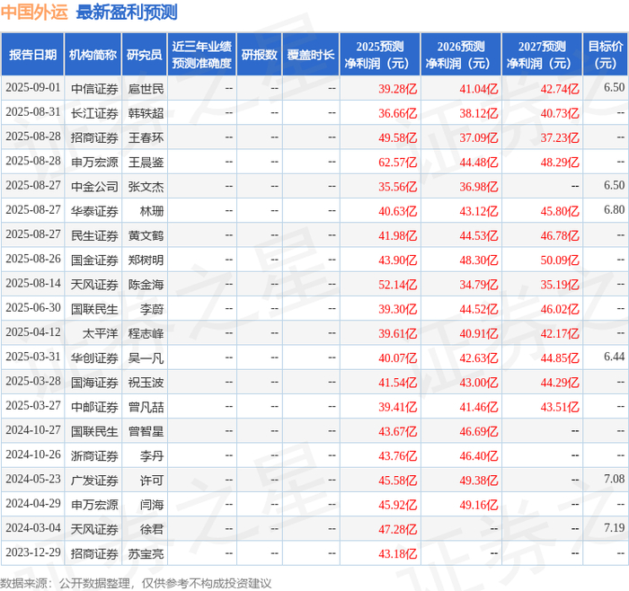This screenshot has width=629, height=591.
Task: Select the 报告日期 column header
Action: [x=32, y=55]
